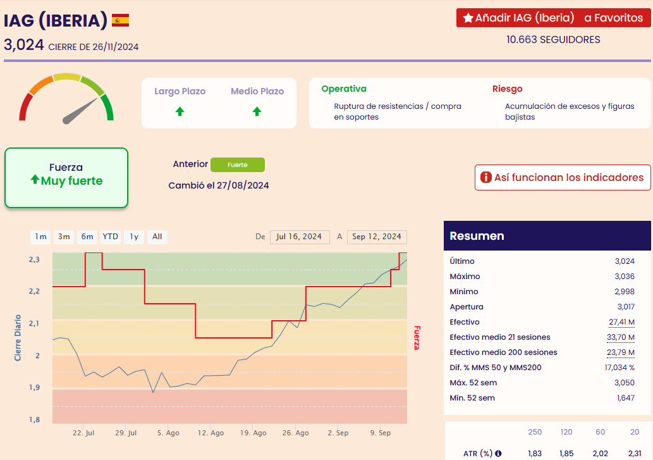The height and width of the screenshot is (460, 653).
Task: Show All chart history
Action: point(157,237)
